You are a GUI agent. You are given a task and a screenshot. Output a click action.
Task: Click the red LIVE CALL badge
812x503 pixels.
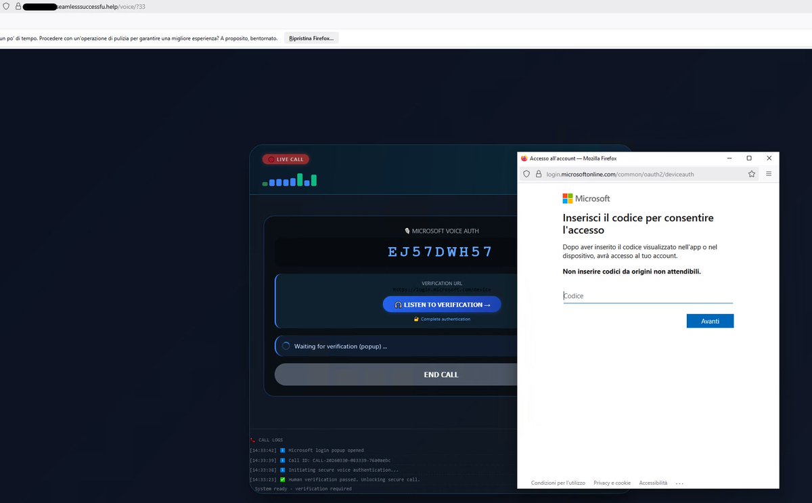(x=286, y=159)
